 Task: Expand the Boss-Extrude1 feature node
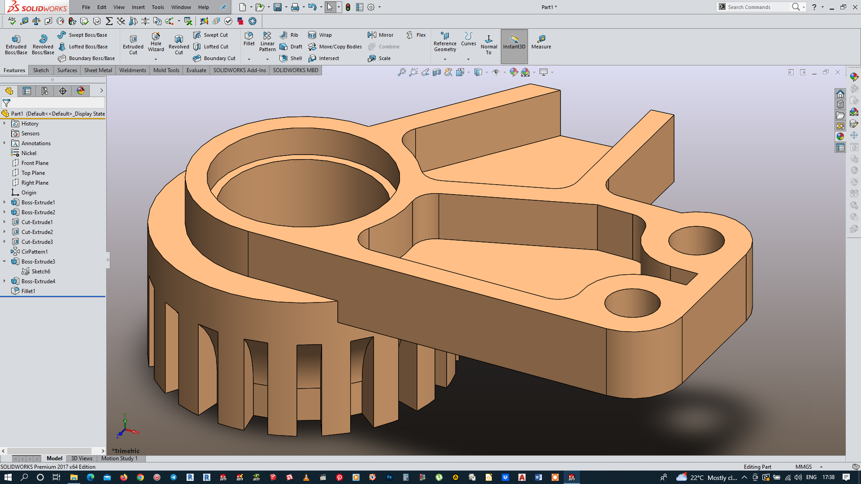4,202
